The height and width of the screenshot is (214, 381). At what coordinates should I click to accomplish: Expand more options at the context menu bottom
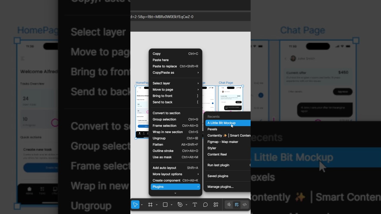(175, 193)
